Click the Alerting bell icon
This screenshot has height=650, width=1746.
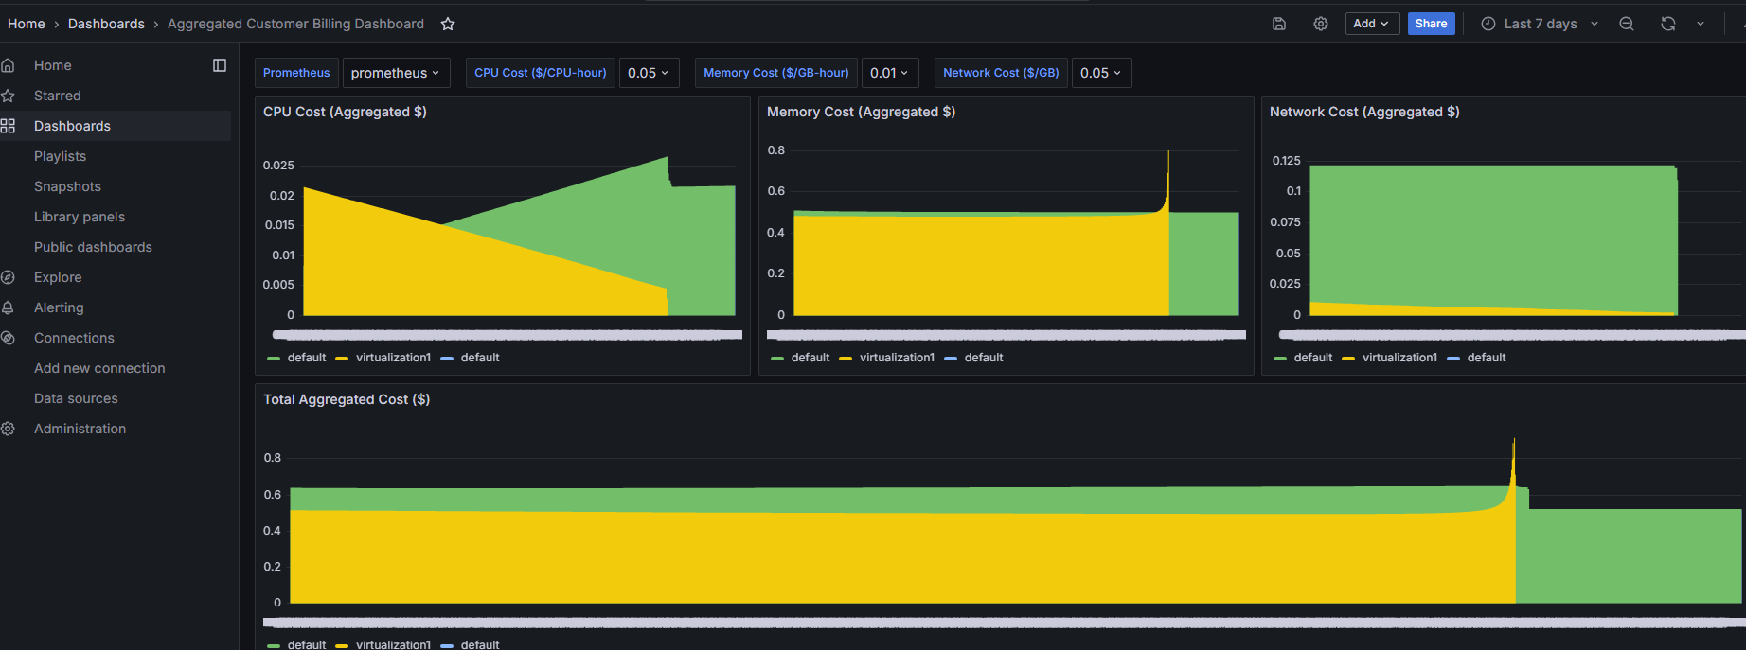(8, 307)
